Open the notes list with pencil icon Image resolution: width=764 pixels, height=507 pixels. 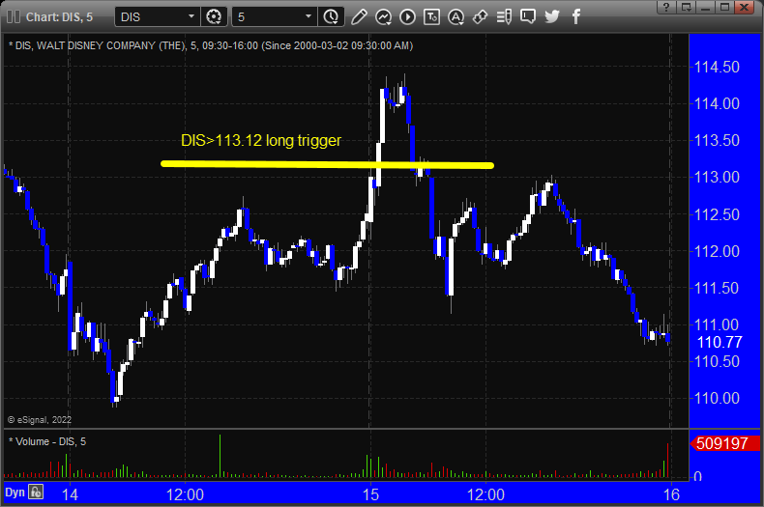coord(504,17)
